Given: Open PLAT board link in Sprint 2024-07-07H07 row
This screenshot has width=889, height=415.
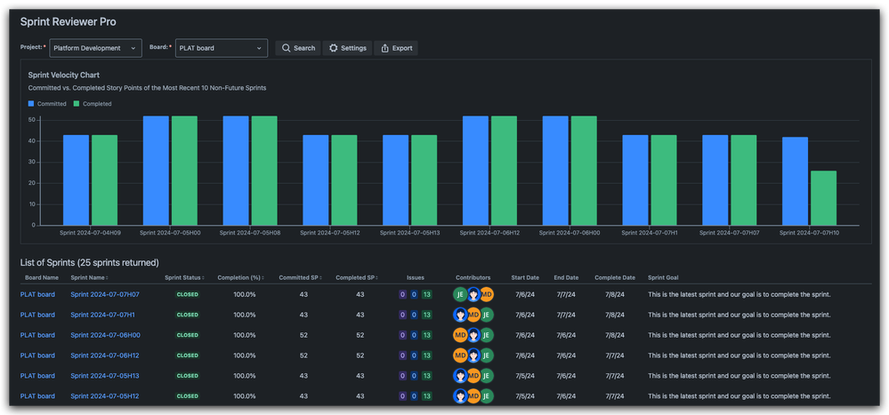Looking at the screenshot, I should pos(37,294).
